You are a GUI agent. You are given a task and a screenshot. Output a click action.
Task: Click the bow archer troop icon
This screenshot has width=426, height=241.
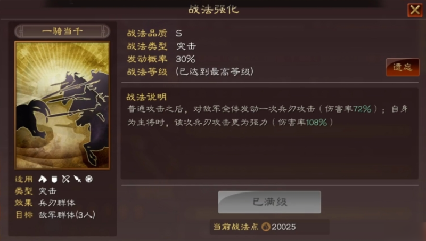[x=65, y=179]
